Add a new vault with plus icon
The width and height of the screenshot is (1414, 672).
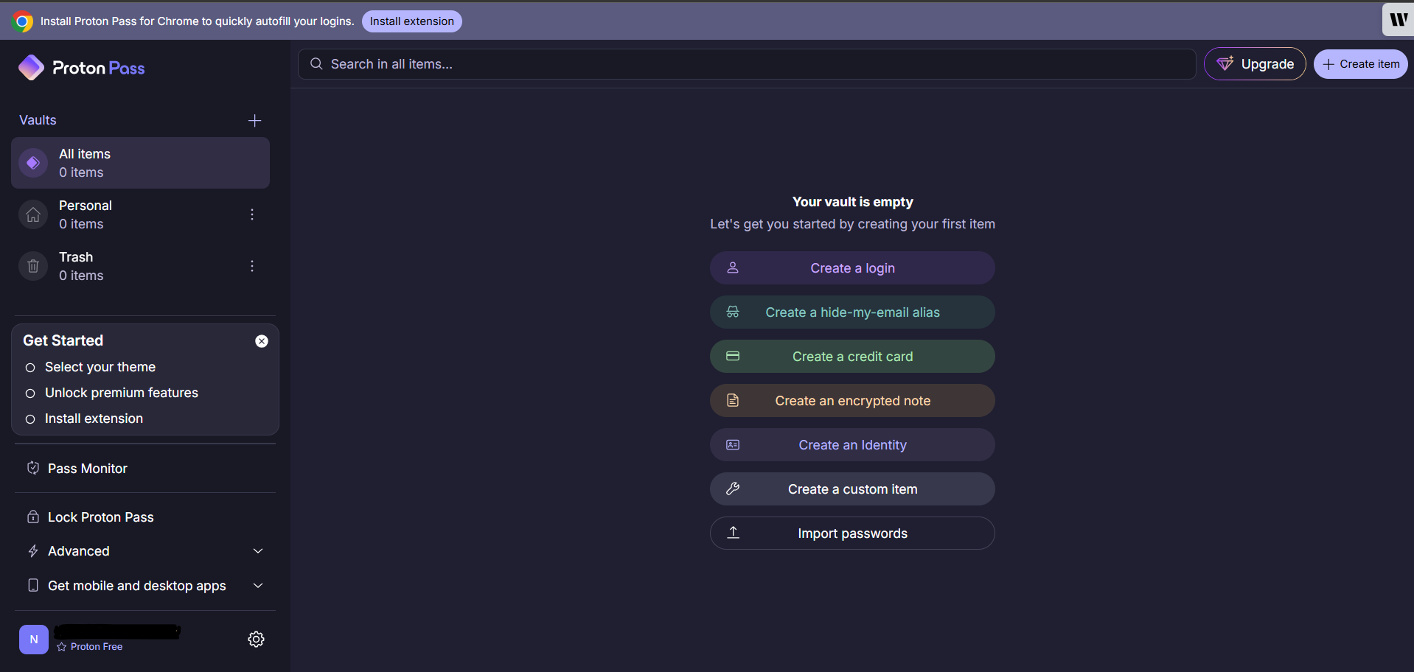pos(254,120)
